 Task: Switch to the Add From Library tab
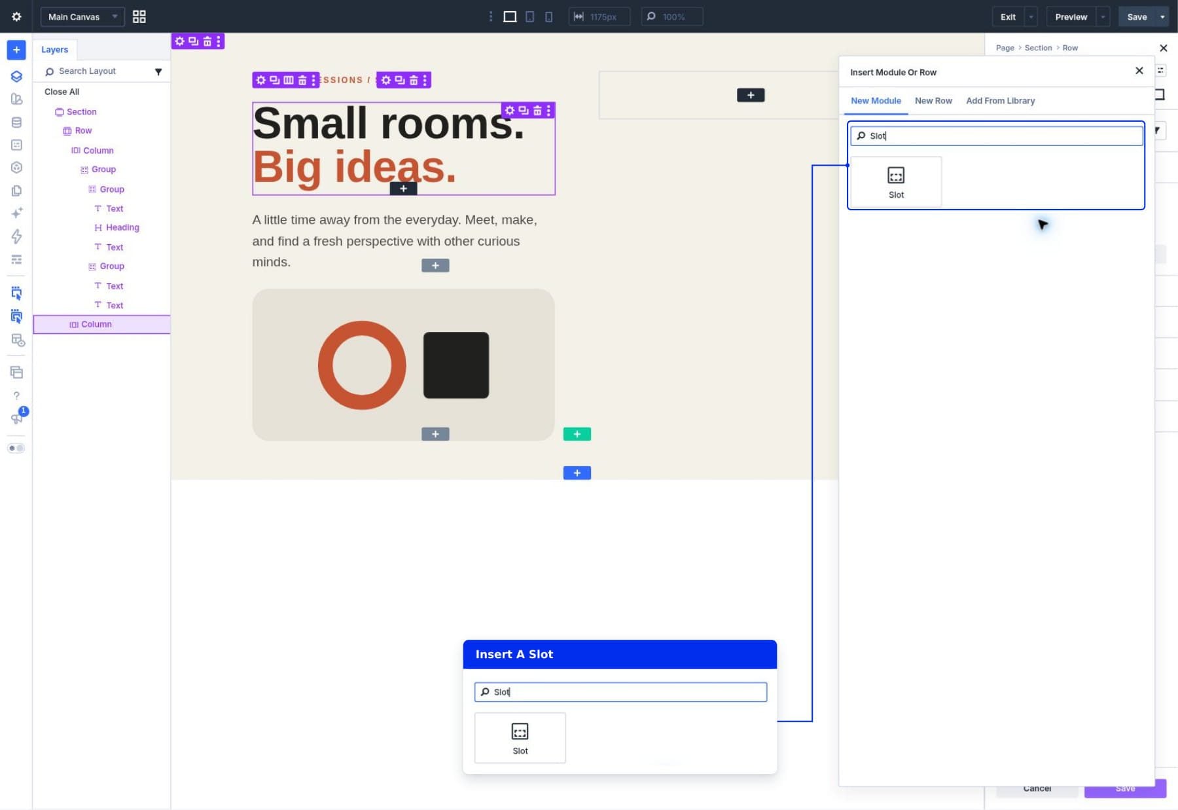(1000, 101)
